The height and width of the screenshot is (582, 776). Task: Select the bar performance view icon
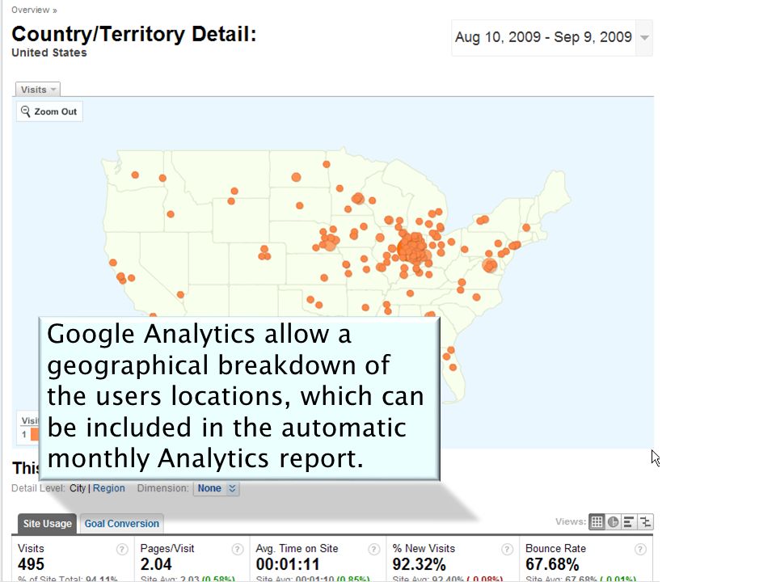click(x=629, y=521)
